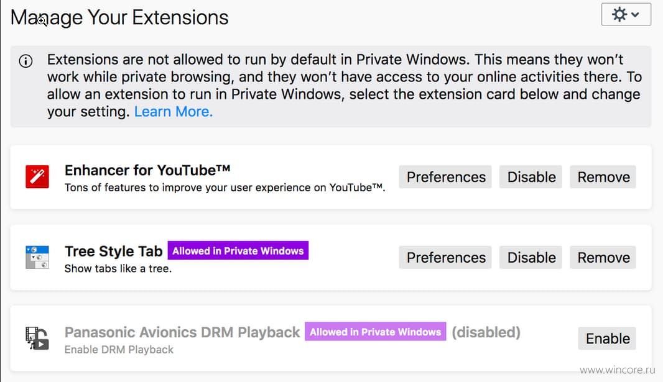Click the info icon in the notice banner
The height and width of the screenshot is (382, 663).
pos(25,61)
